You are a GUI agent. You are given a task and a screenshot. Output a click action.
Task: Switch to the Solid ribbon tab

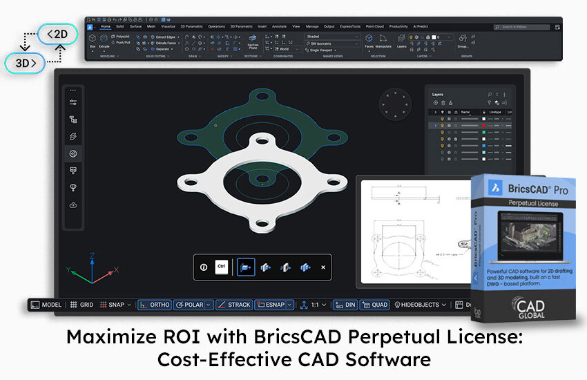point(119,26)
